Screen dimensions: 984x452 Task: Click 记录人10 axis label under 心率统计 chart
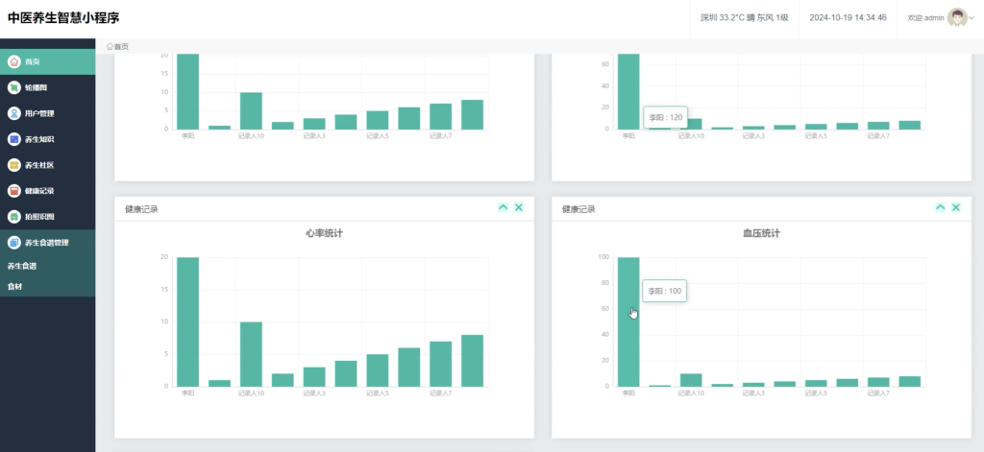(251, 393)
